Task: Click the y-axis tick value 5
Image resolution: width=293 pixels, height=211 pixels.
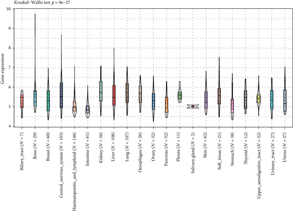Action: pyautogui.click(x=9, y=106)
